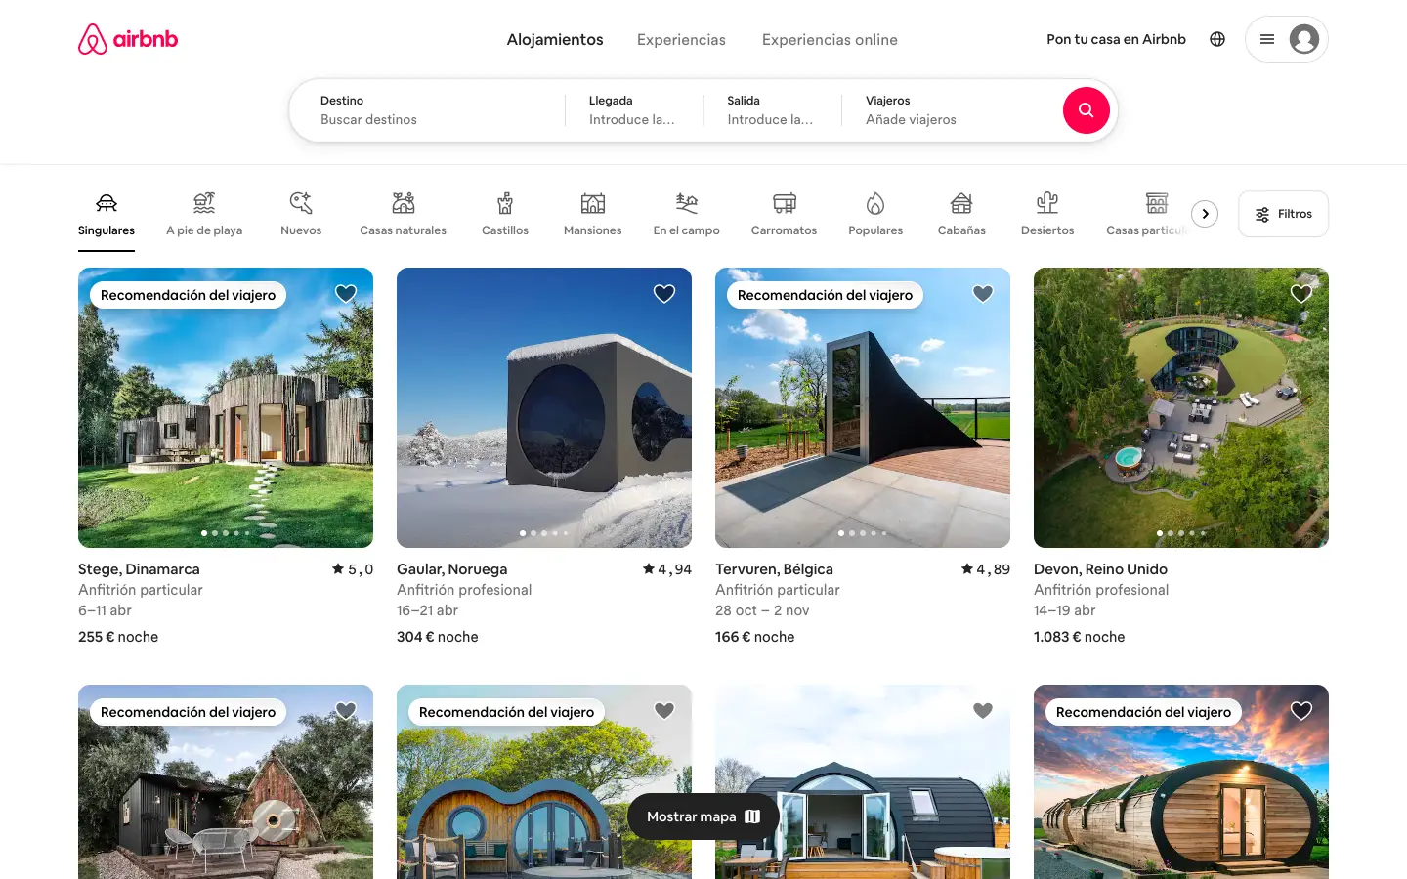Select the Casas naturales category
The image size is (1407, 879).
pyautogui.click(x=403, y=215)
